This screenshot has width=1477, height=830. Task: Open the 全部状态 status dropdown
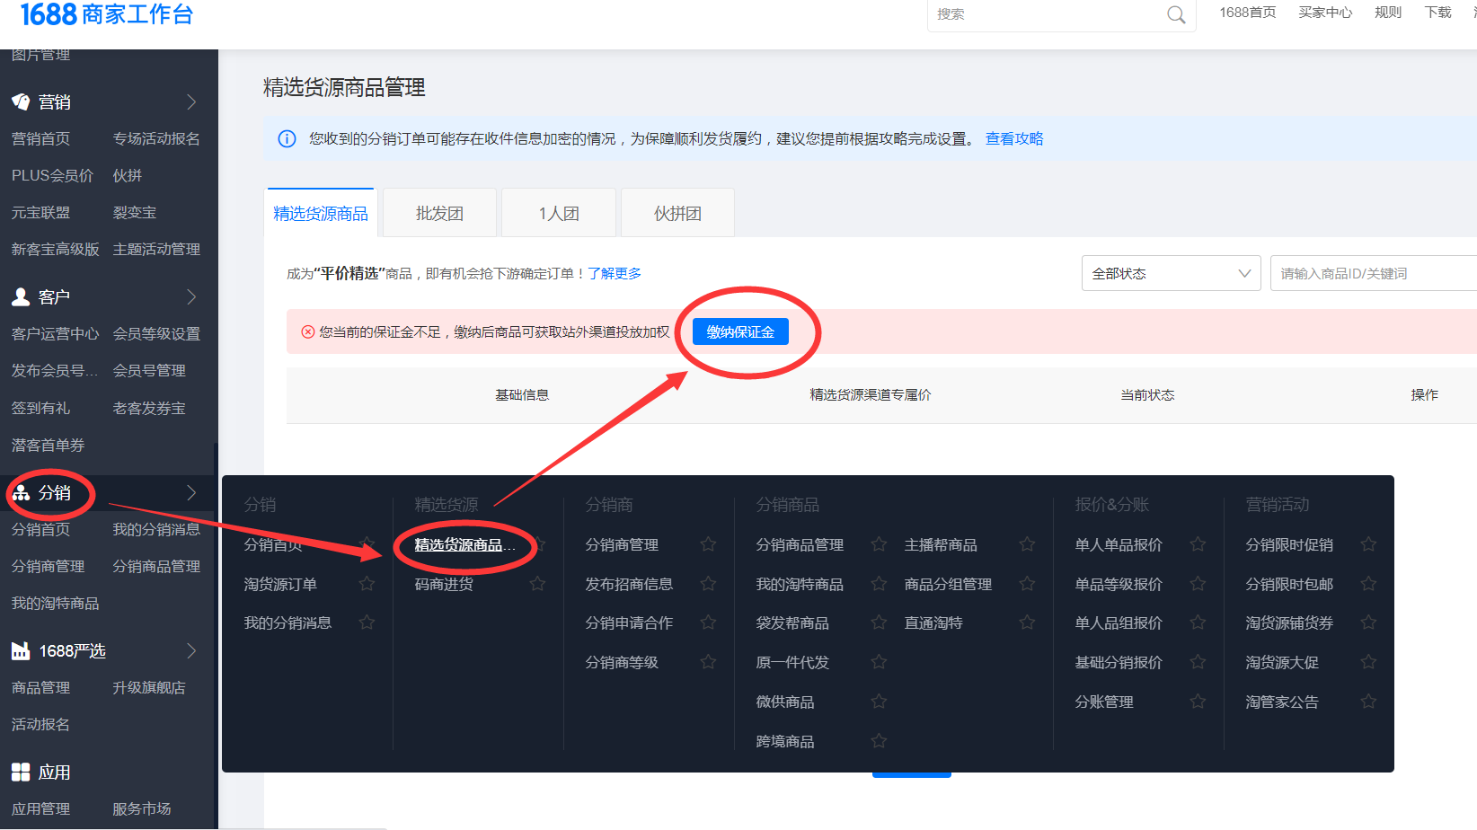(1170, 274)
